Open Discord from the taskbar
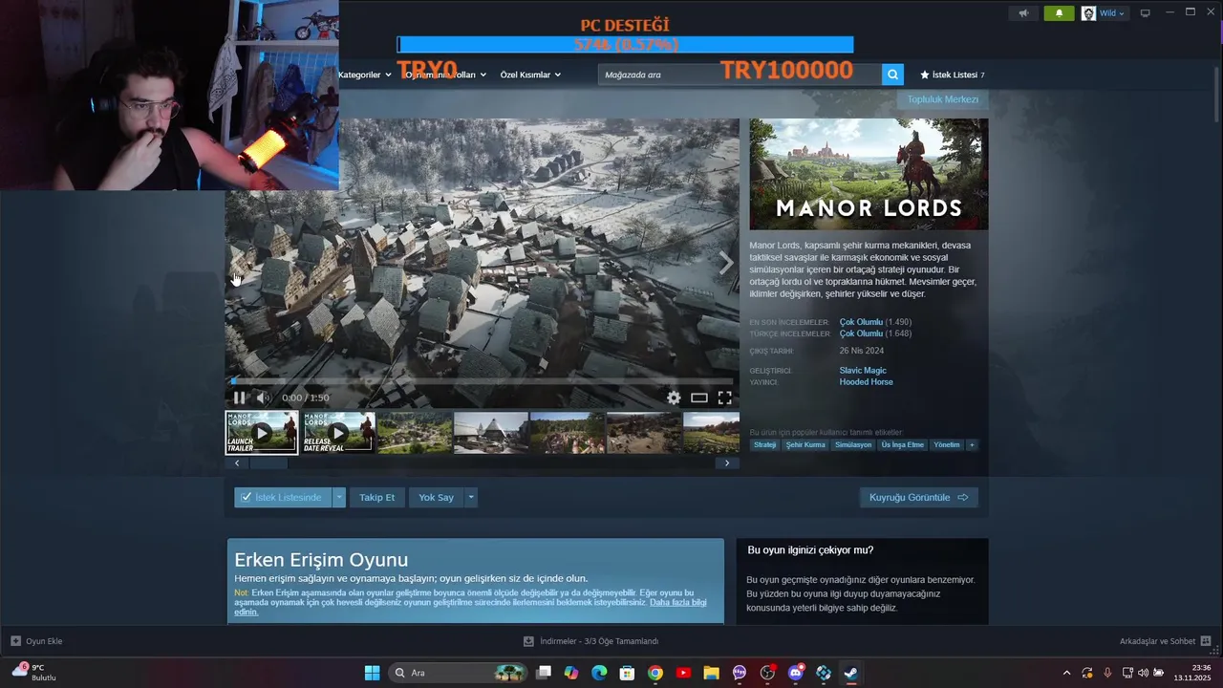 pyautogui.click(x=795, y=673)
